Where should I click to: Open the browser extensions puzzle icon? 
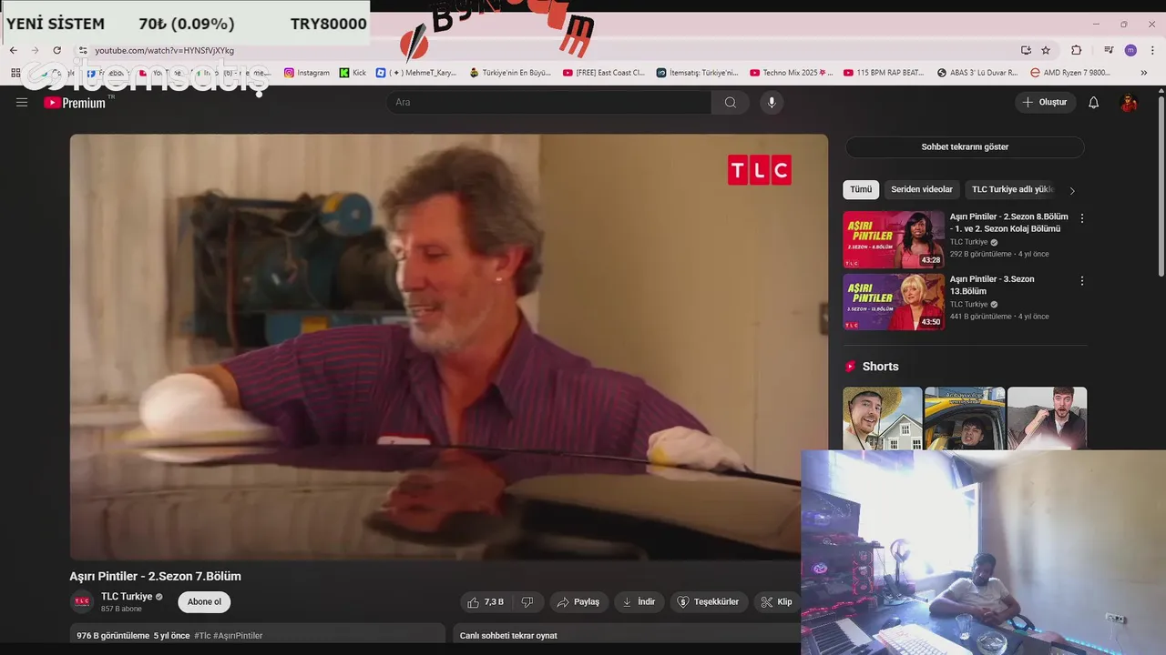click(1076, 50)
